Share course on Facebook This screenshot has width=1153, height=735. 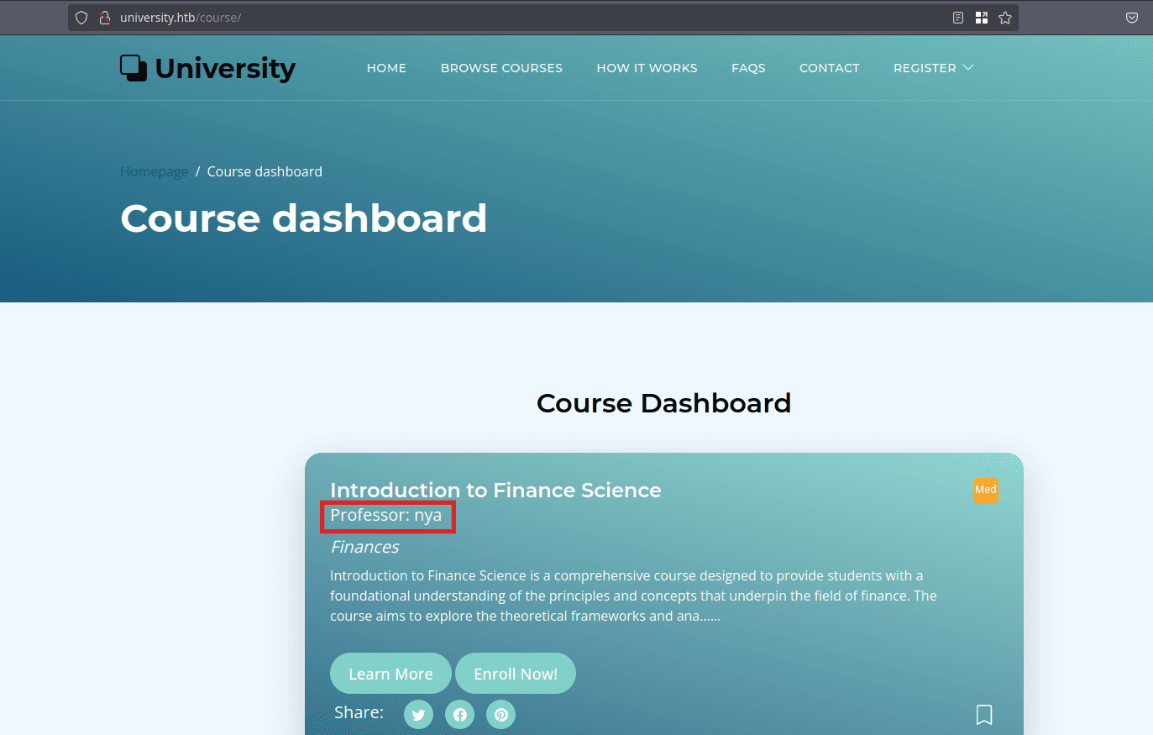point(459,715)
